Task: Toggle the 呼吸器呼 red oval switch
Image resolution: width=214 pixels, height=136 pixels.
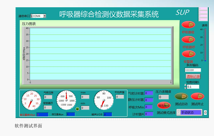Action: click(x=188, y=39)
